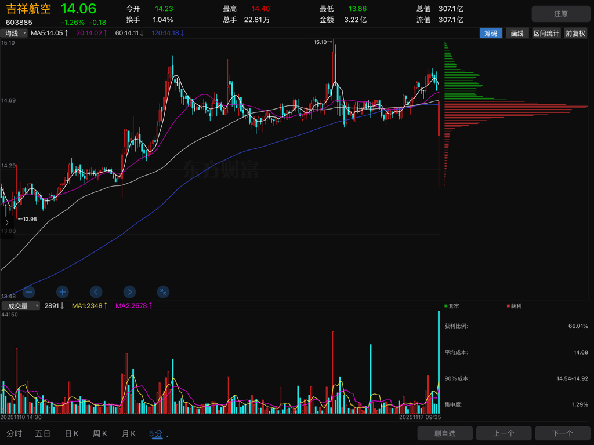Switch to the 日K tab
Screen dimensions: 594x445
71,433
